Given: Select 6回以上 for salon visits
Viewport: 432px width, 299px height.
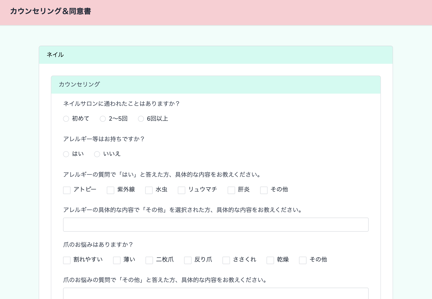Looking at the screenshot, I should click(x=141, y=119).
